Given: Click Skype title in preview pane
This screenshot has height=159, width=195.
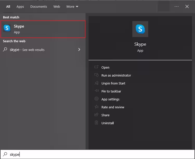Looking at the screenshot, I should coord(140,44).
